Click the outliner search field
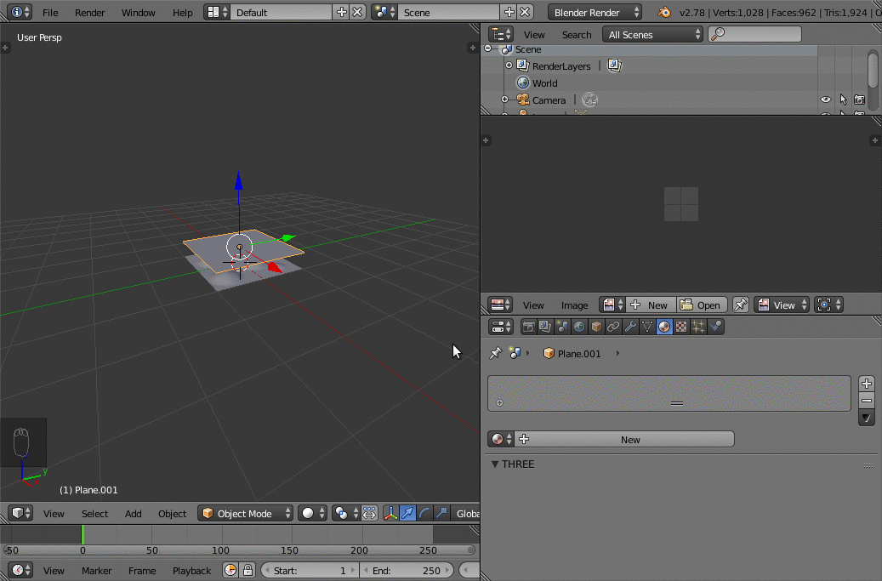Screen dimensions: 882x581 pos(755,34)
